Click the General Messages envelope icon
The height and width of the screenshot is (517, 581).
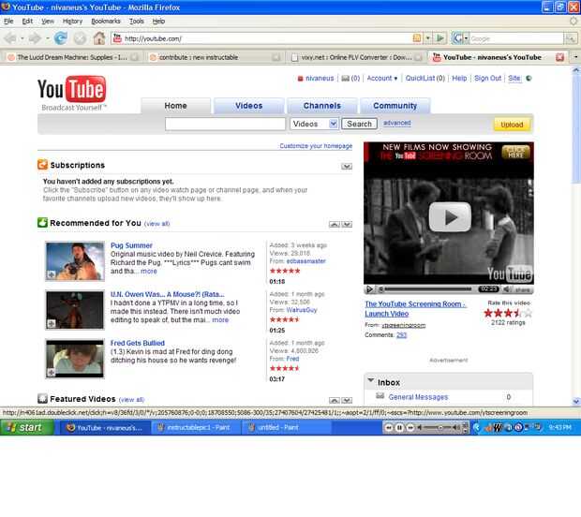click(380, 396)
